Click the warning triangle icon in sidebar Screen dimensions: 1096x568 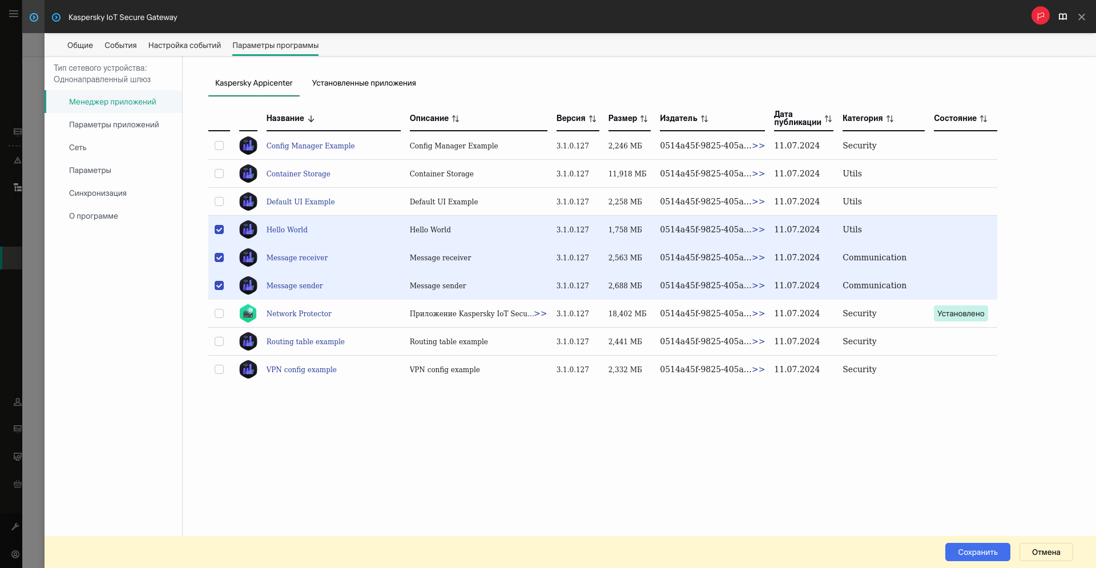(x=18, y=160)
